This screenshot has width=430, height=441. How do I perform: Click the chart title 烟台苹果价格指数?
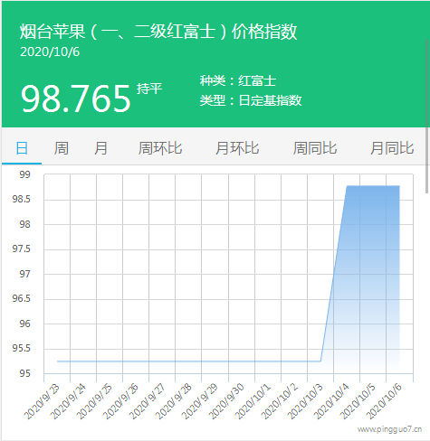[x=158, y=32]
